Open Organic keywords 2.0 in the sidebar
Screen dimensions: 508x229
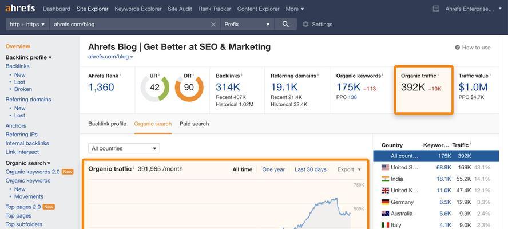point(33,172)
